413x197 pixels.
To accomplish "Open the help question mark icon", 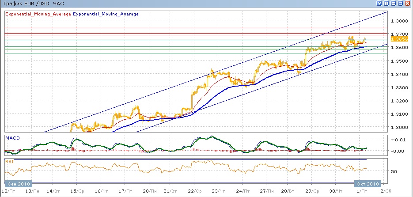I will click(x=379, y=4).
